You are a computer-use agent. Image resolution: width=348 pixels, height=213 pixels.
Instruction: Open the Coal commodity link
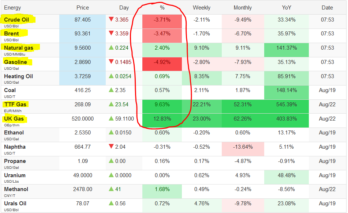pos(10,90)
